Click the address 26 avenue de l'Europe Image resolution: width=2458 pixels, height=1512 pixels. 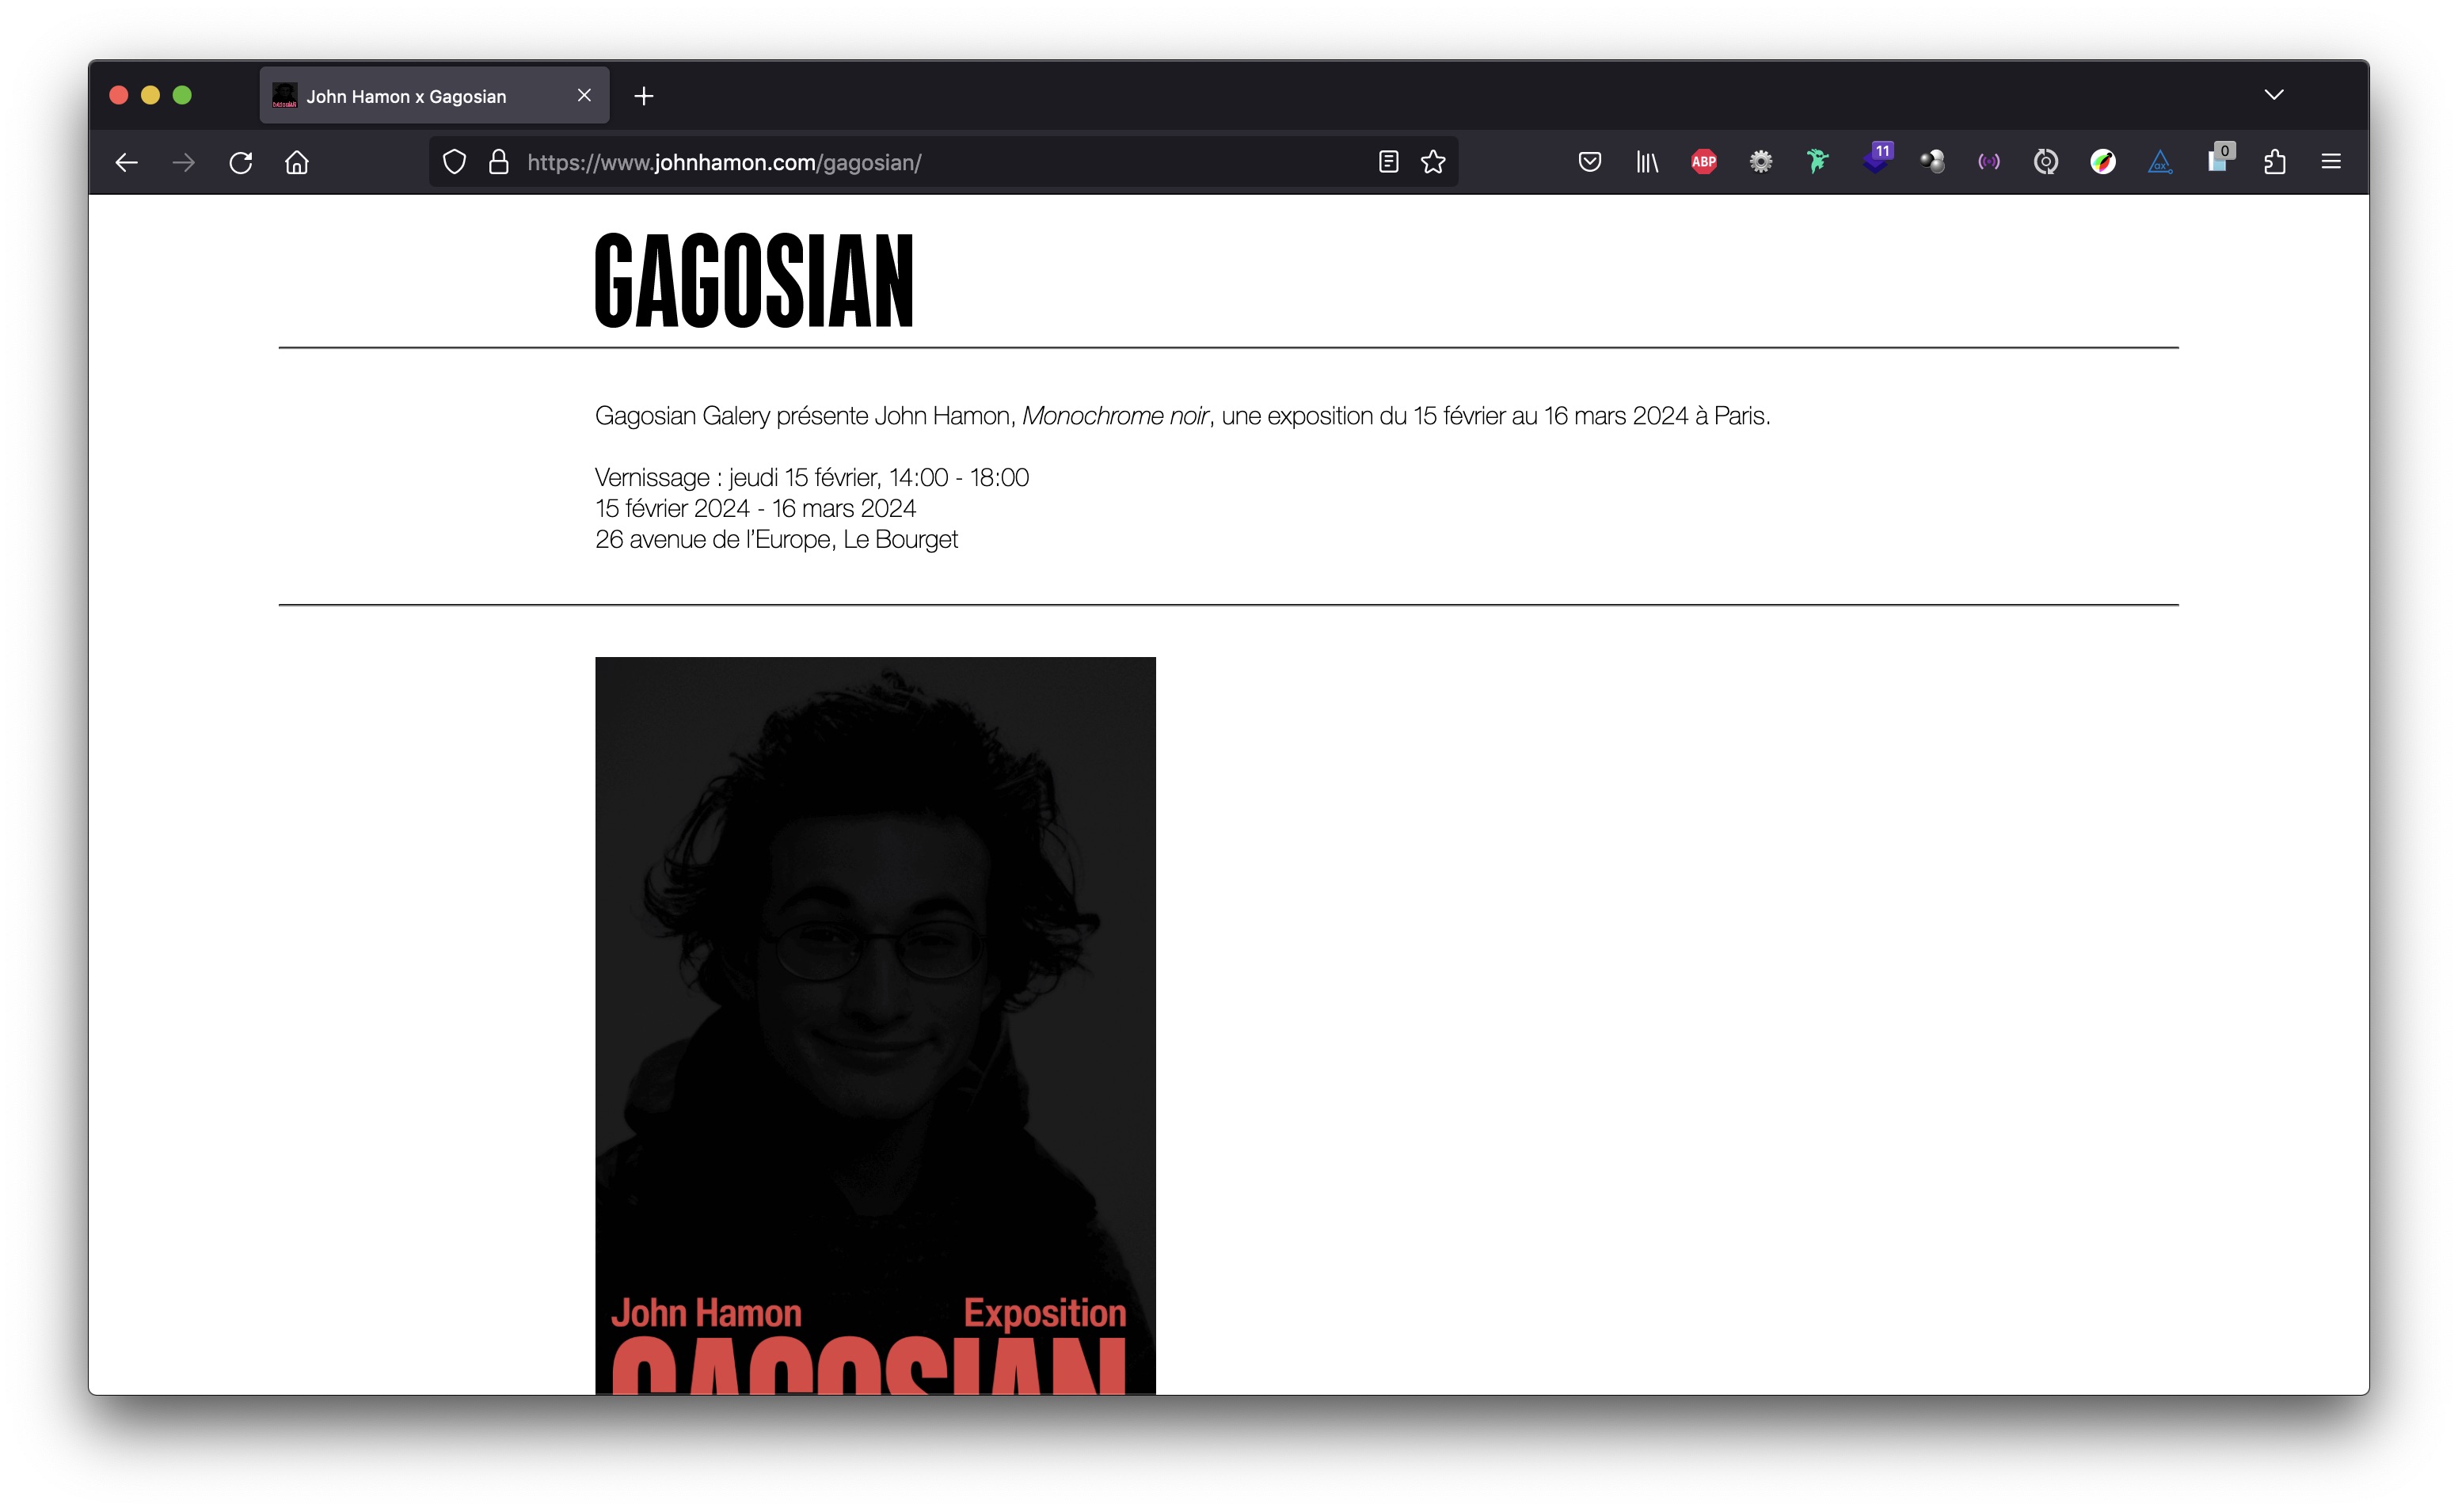pos(776,540)
